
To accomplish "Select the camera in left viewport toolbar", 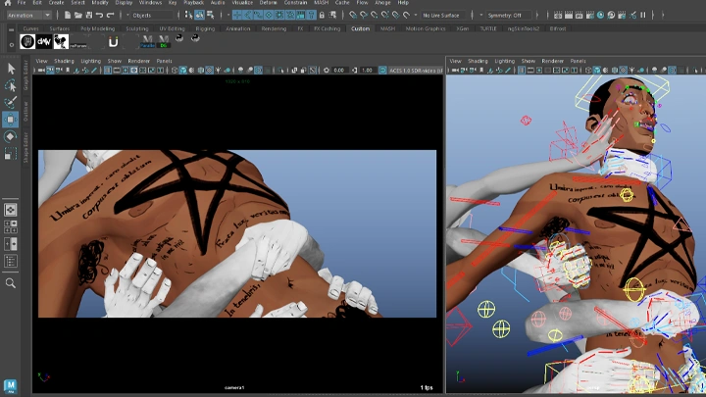I will 41,71.
